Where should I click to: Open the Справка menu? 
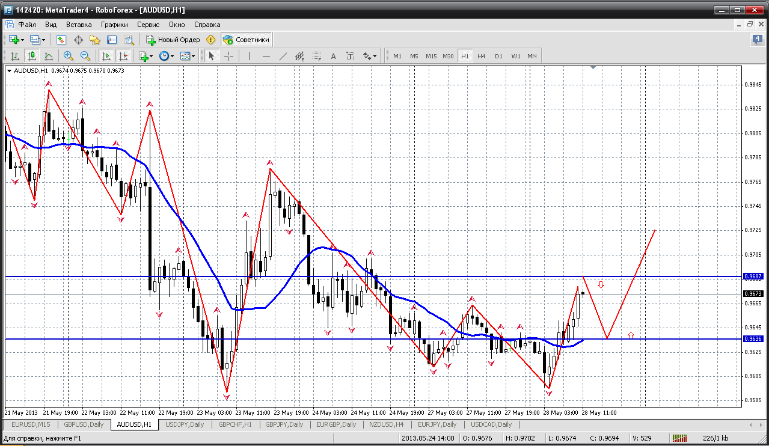point(207,25)
